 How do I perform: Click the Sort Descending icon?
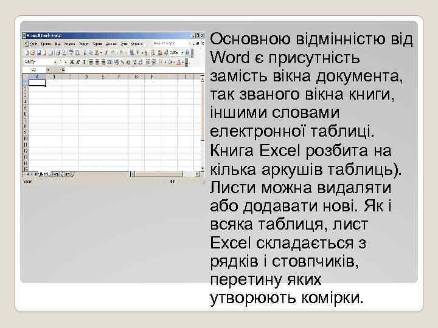click(x=153, y=53)
